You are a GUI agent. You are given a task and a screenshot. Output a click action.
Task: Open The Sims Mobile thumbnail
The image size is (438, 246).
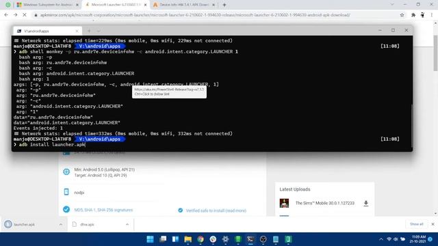tap(284, 203)
